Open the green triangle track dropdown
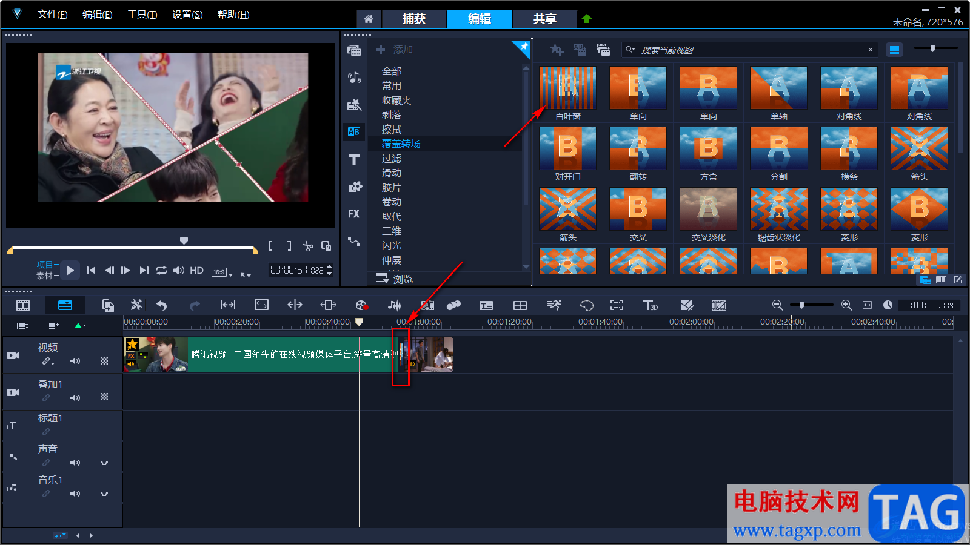 coord(80,326)
